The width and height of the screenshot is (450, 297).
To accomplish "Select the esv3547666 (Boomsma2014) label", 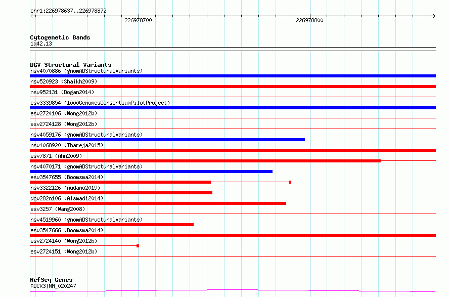I will coord(67,230).
